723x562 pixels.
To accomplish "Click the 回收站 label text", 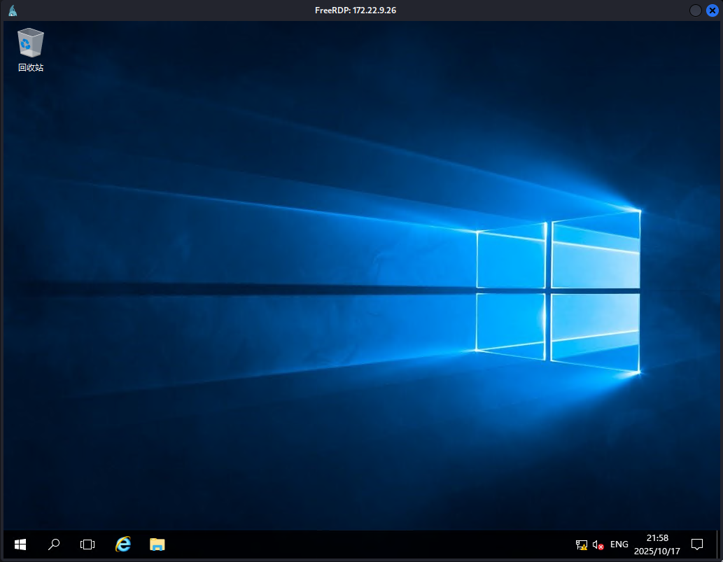I will 31,68.
